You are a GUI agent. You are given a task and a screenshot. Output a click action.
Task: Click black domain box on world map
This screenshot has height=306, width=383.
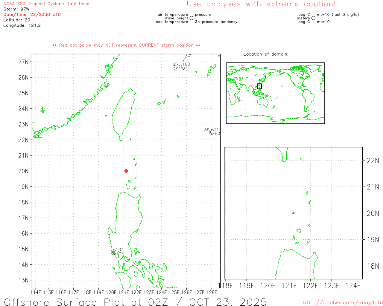[x=259, y=86]
